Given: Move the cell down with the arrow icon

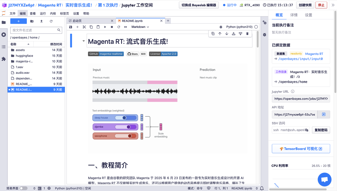Looking at the screenshot, I should pyautogui.click(x=227, y=34).
